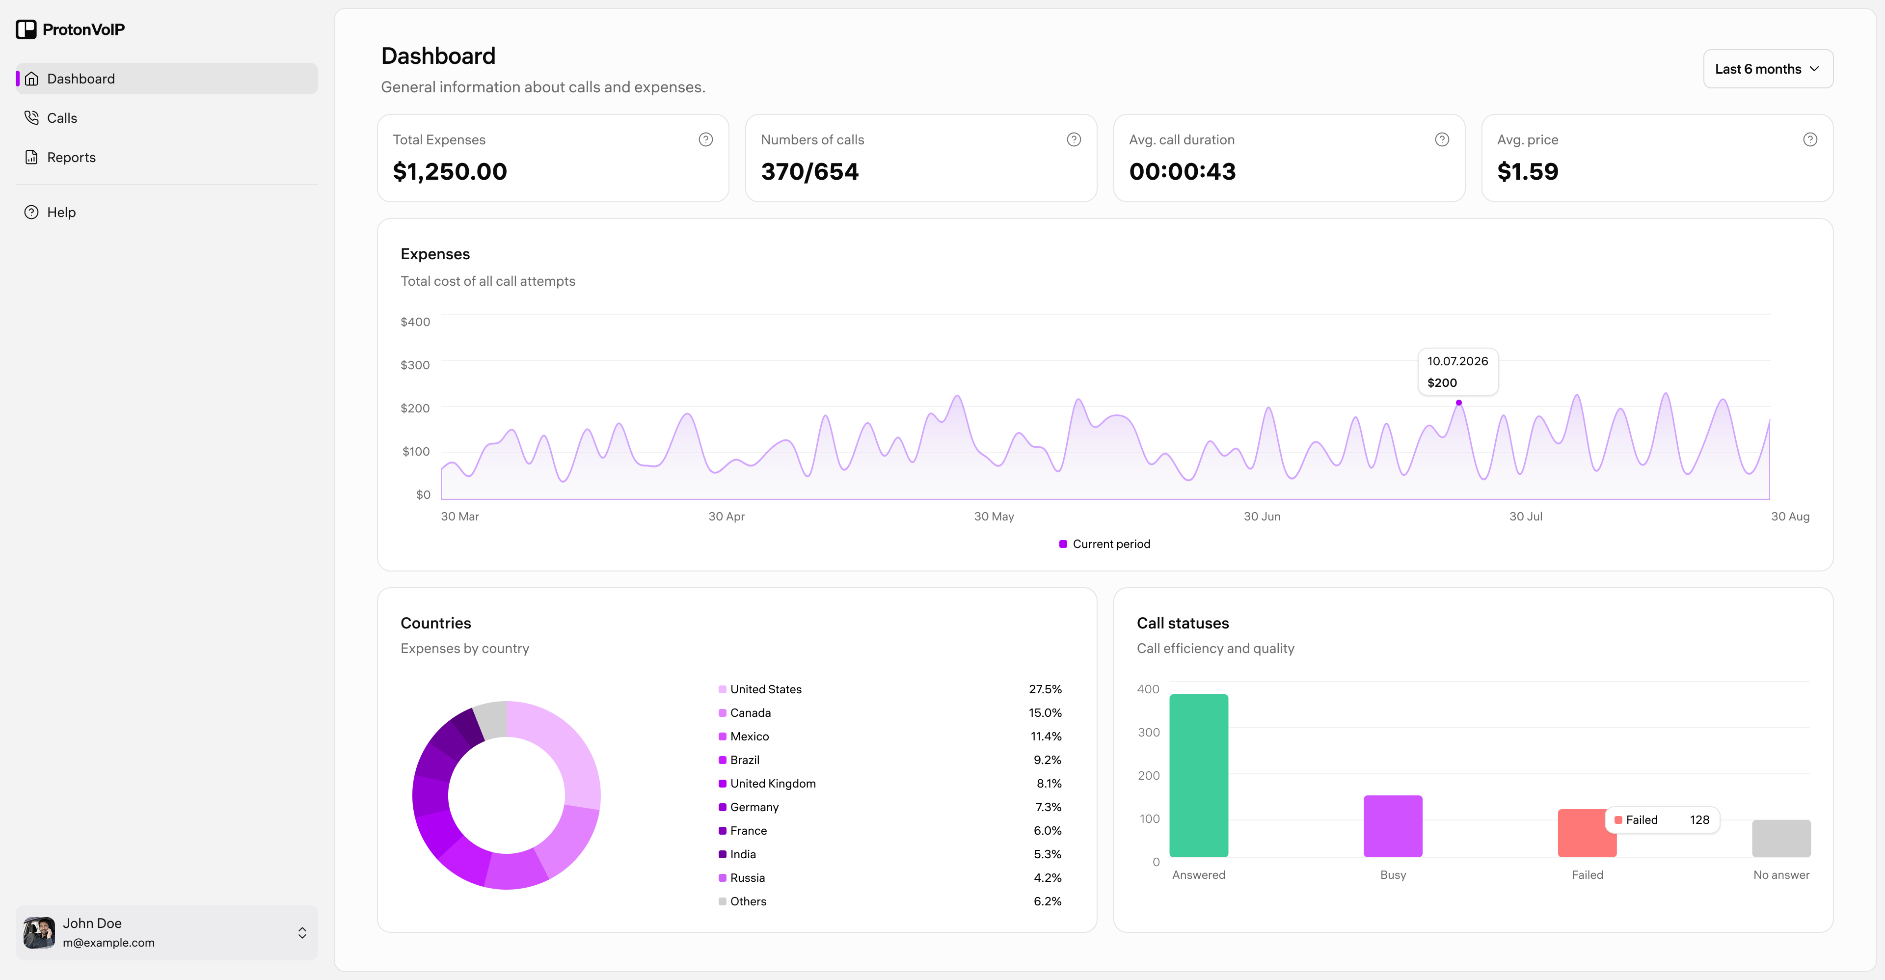Screen dimensions: 1885x980
Task: Click the 6.2% Others percentage
Action: tap(1047, 901)
